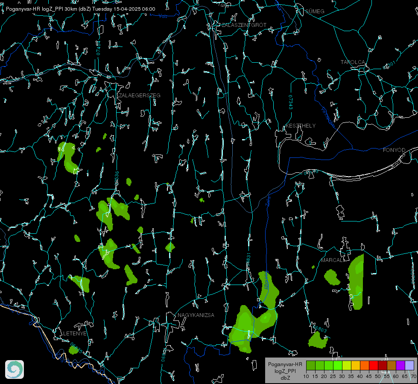Image resolution: width=418 pixels, height=384 pixels.
Task: Click the Somogy county border label
Action: pyautogui.click(x=266, y=281)
